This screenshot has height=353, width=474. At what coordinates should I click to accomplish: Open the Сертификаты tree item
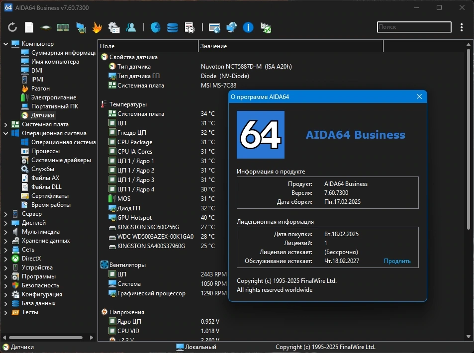coord(45,196)
